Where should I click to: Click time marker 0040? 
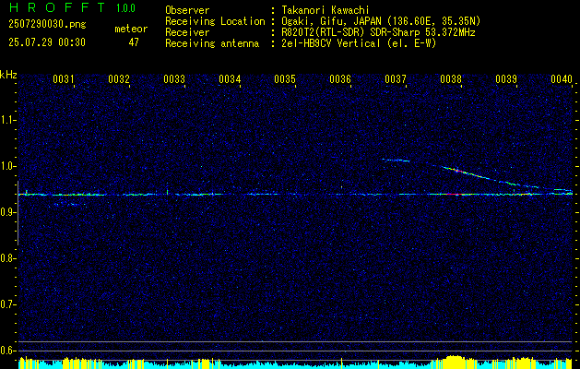(562, 79)
